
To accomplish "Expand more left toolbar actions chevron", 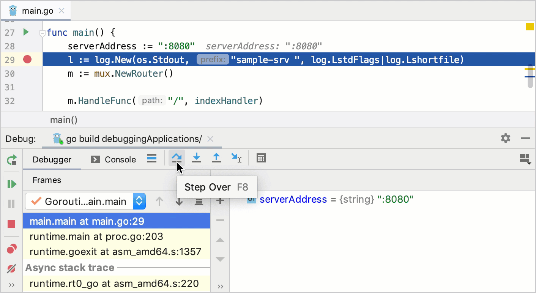I will click(x=11, y=285).
